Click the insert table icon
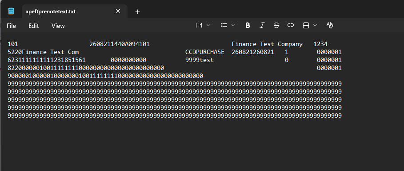404x171 pixels. (306, 25)
